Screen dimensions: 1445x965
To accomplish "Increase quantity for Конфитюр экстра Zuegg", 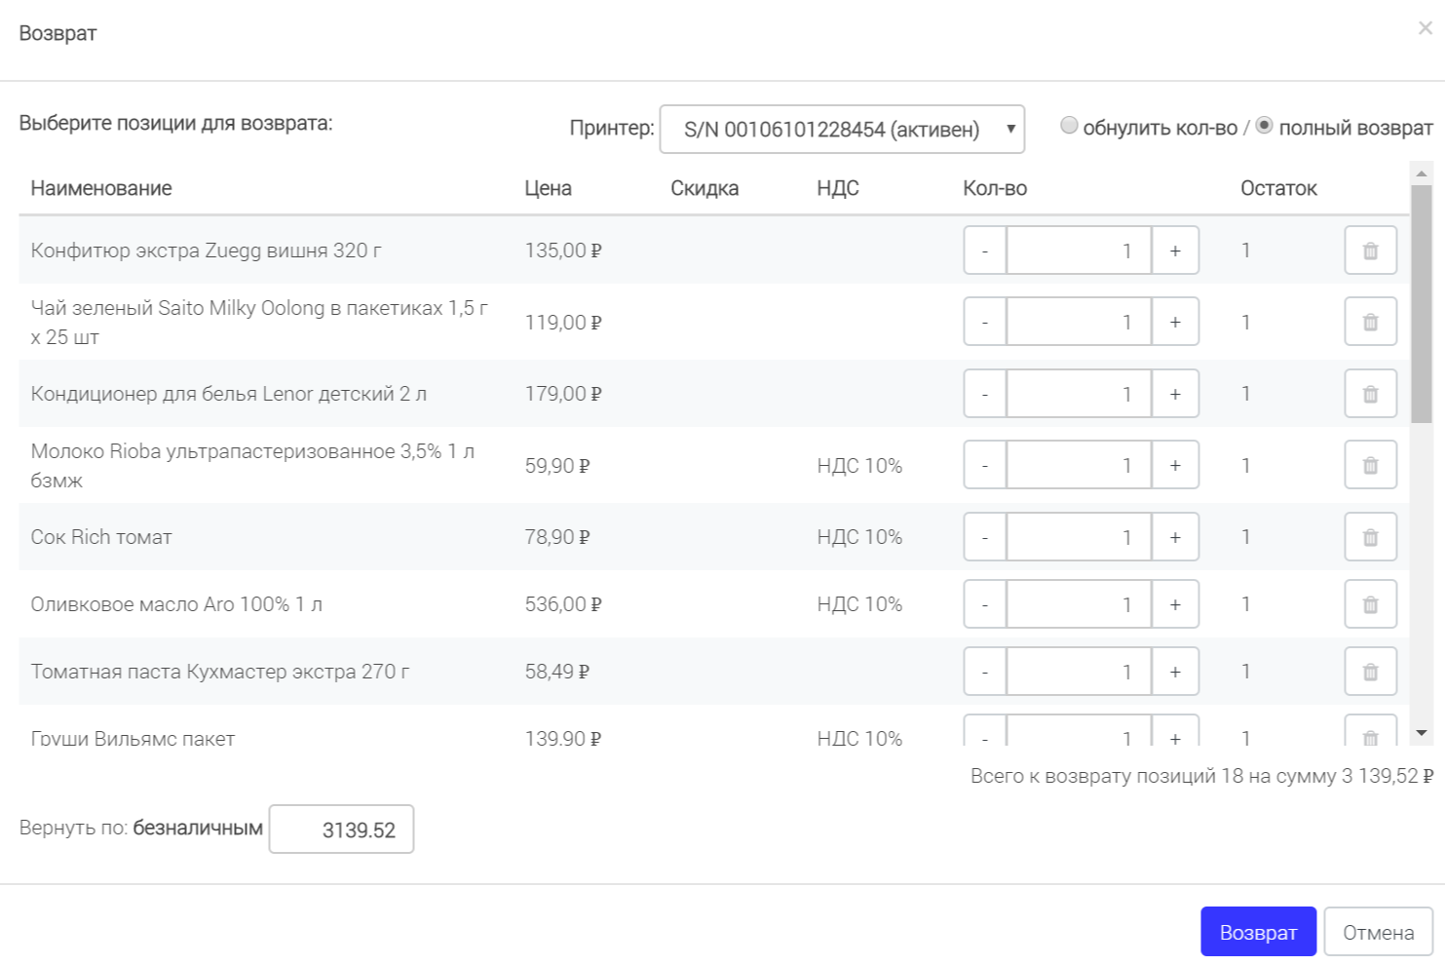I will (1175, 251).
